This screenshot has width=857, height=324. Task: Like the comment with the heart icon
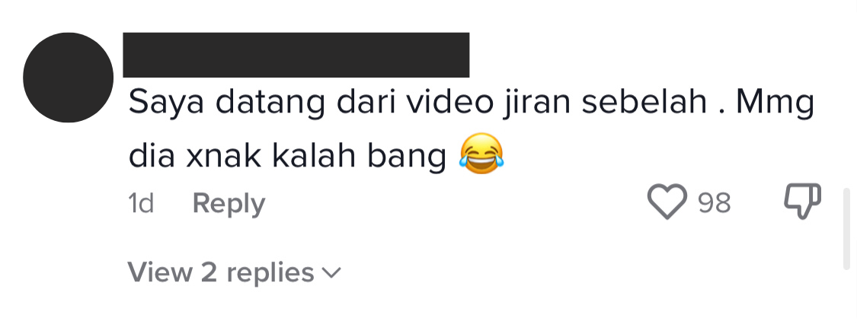pyautogui.click(x=667, y=202)
